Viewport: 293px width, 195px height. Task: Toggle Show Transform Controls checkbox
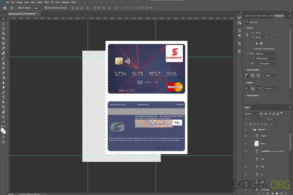tap(46, 8)
